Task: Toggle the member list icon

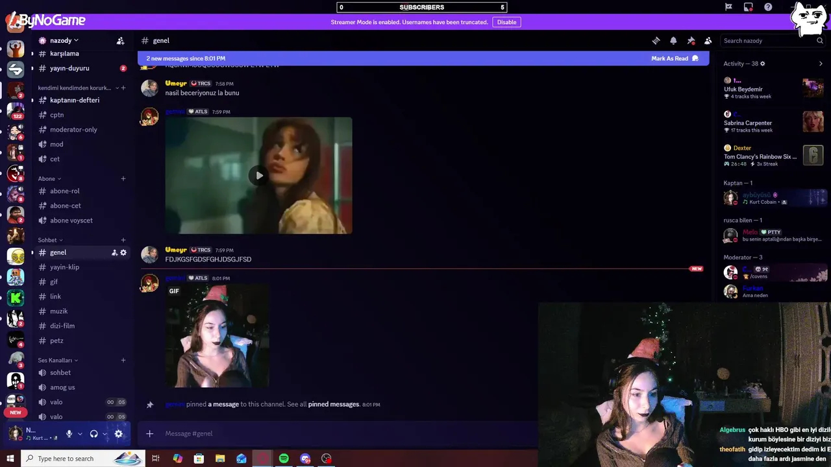Action: pos(708,40)
